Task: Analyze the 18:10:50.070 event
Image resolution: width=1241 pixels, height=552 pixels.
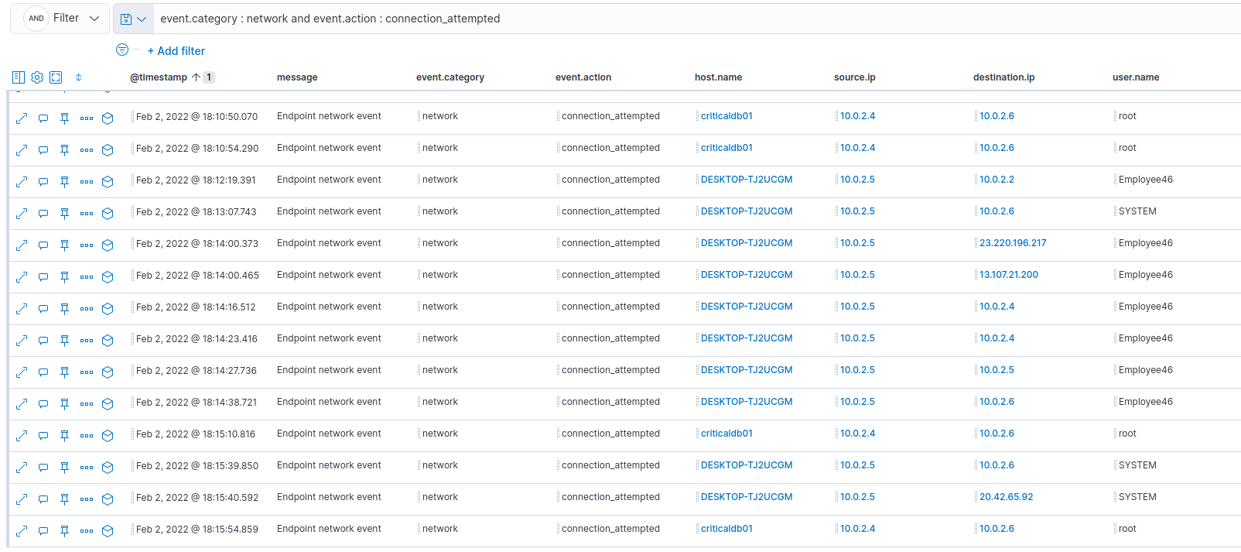Action: [x=108, y=118]
